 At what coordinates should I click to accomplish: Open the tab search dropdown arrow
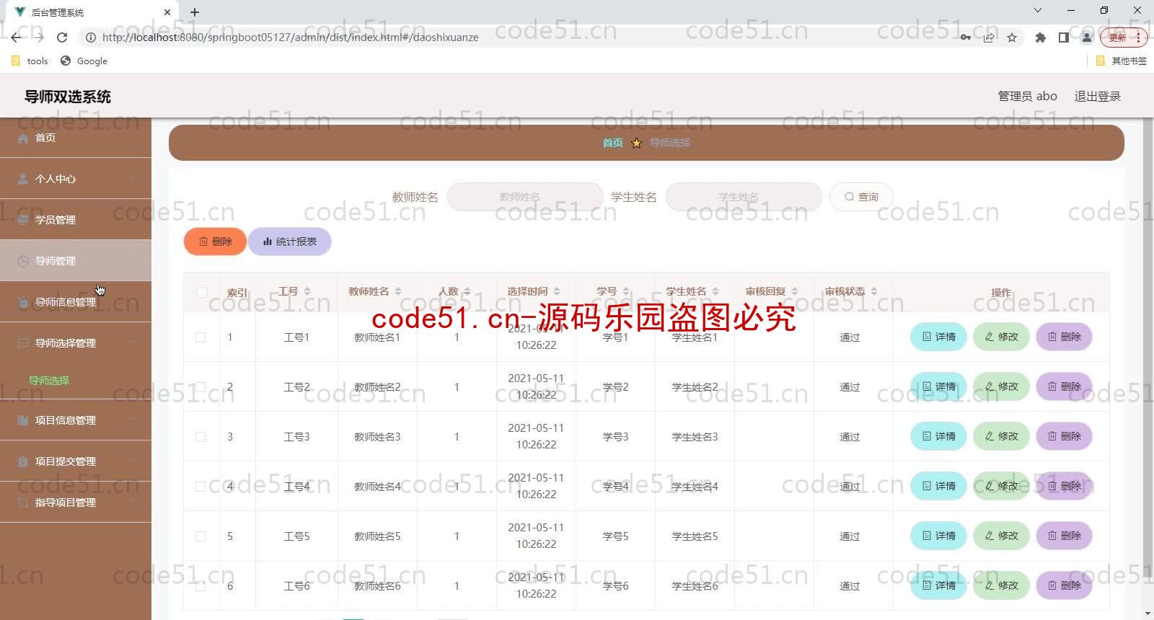coord(1038,11)
